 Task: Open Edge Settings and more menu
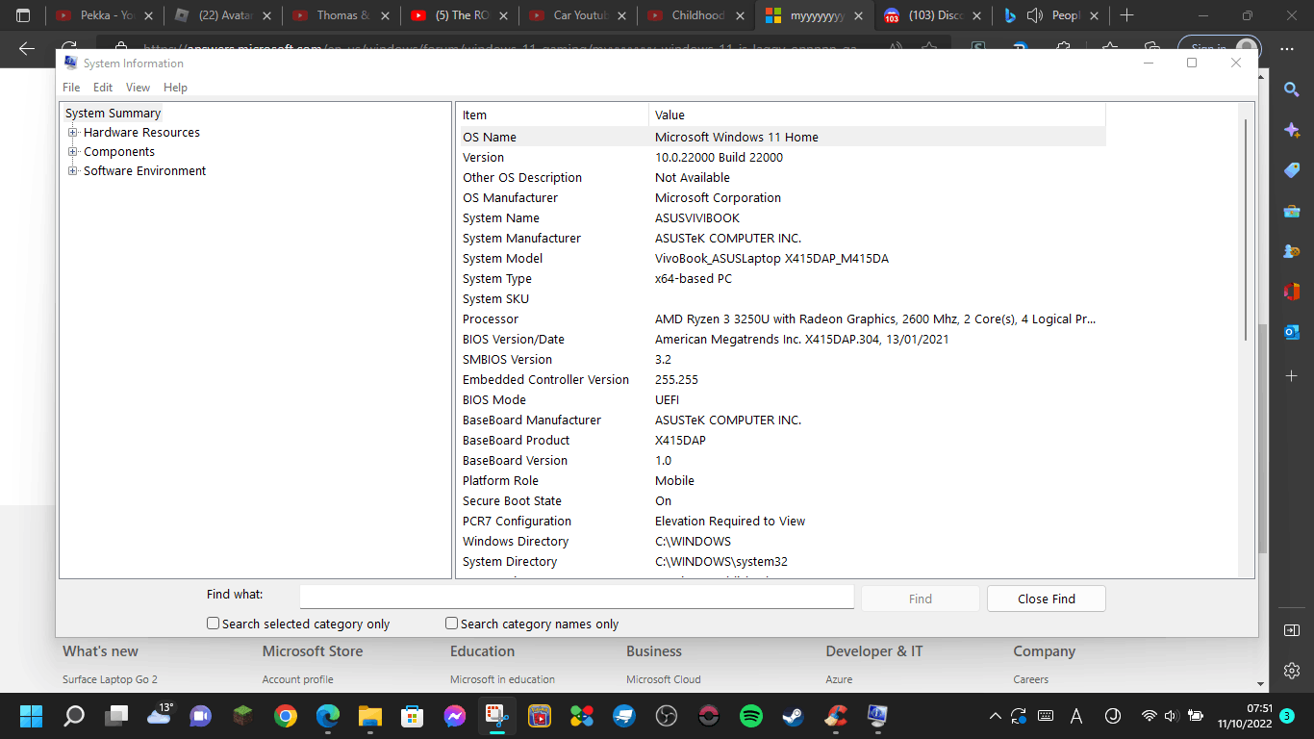pyautogui.click(x=1288, y=49)
